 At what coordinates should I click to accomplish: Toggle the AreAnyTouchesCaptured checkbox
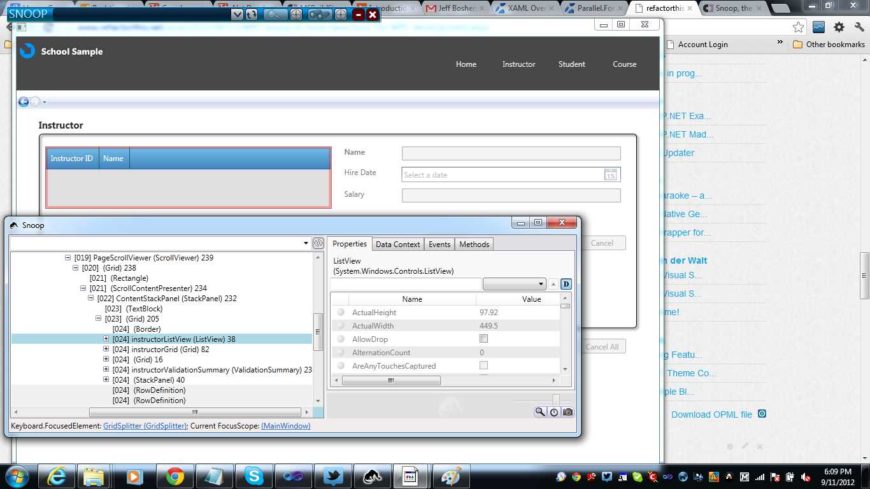click(483, 365)
